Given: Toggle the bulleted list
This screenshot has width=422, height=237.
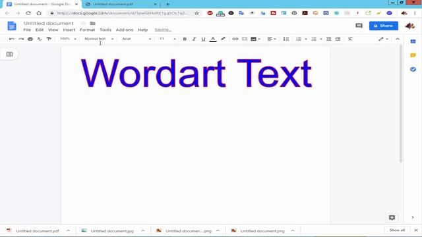Looking at the screenshot, I should point(314,39).
